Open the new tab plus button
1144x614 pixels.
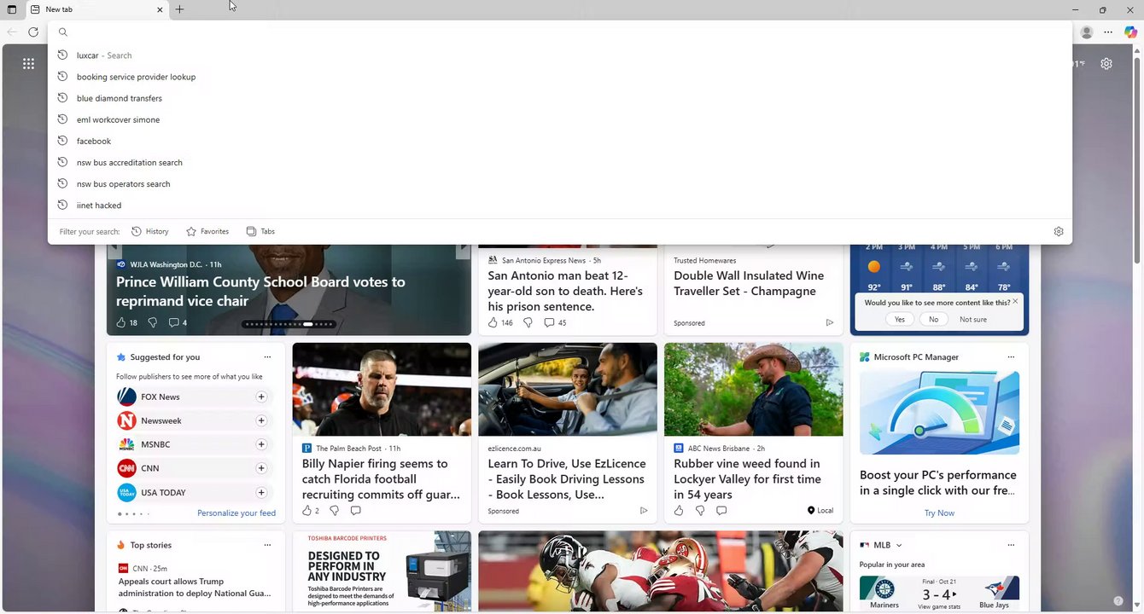click(179, 9)
